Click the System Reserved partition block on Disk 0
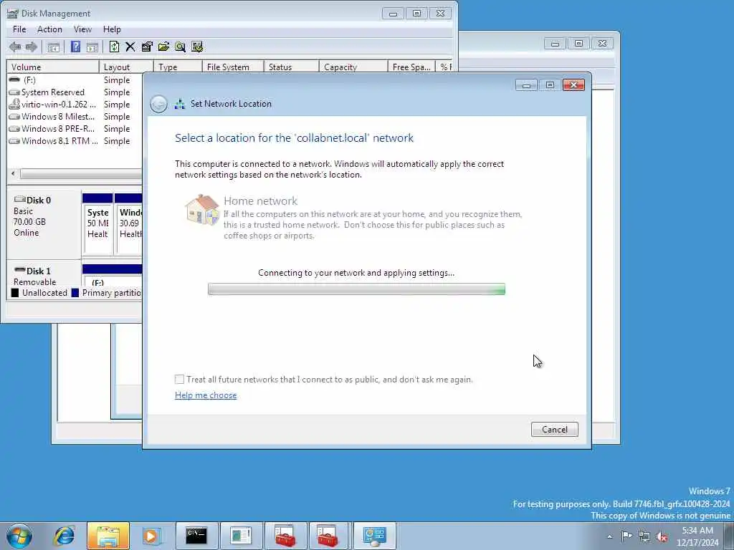 (x=97, y=223)
